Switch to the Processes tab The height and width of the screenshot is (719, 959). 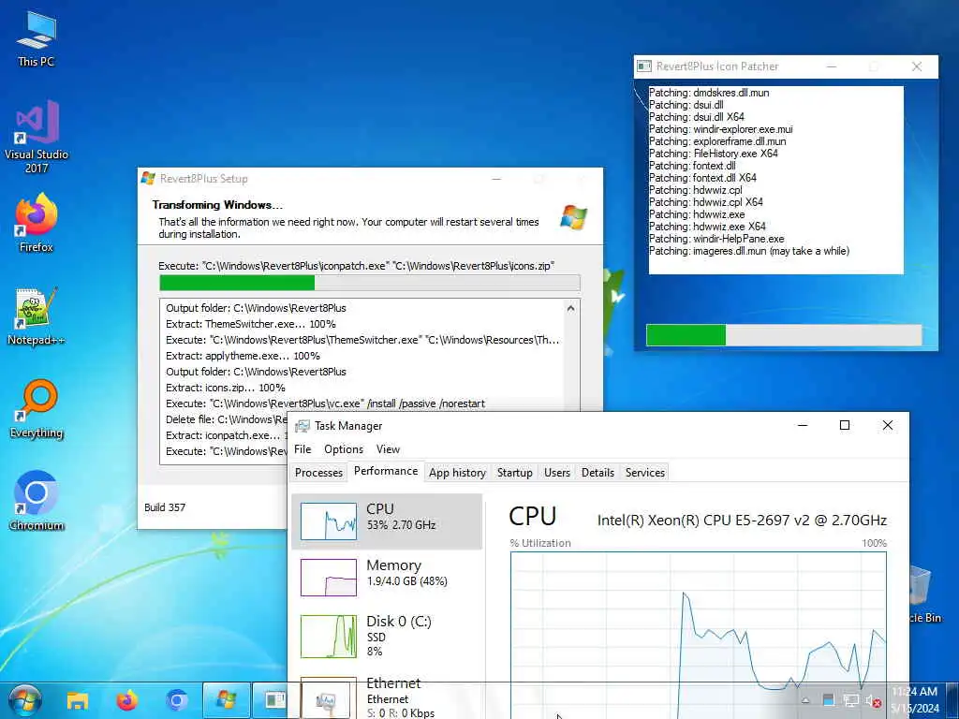click(318, 473)
